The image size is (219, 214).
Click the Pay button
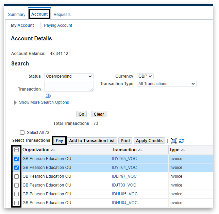[60, 141]
